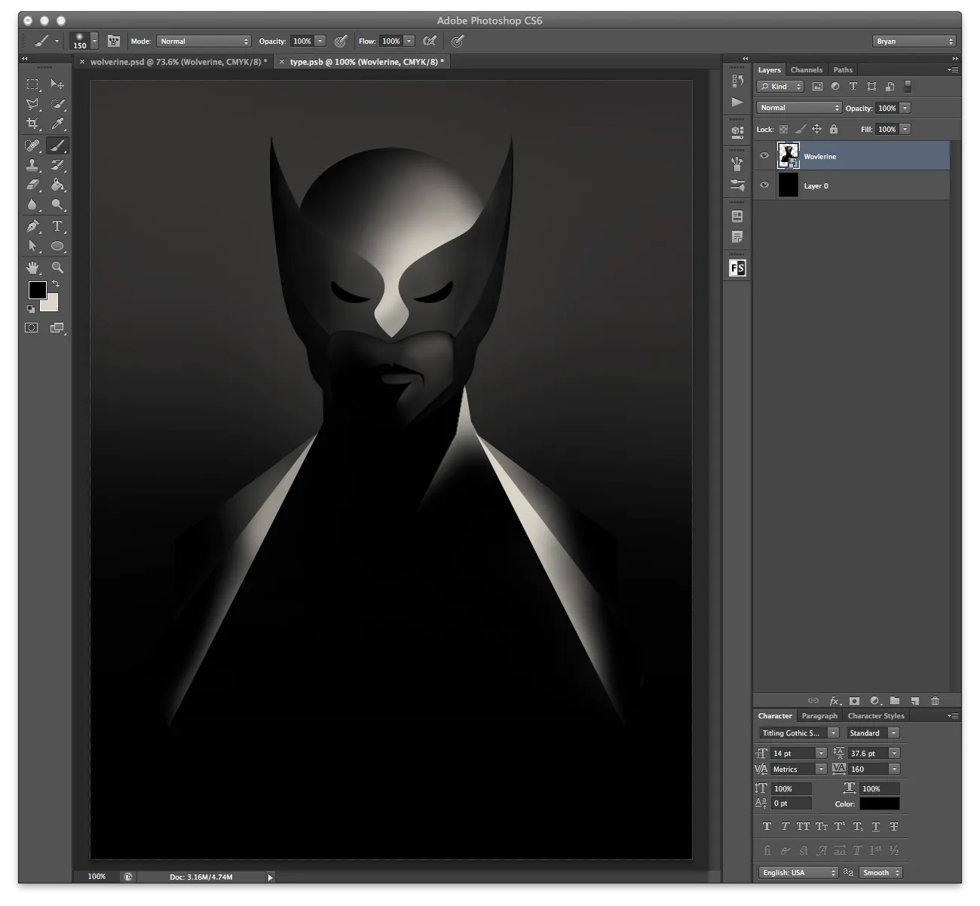The width and height of the screenshot is (980, 906).
Task: Open the Paragraph tab
Action: pyautogui.click(x=819, y=716)
